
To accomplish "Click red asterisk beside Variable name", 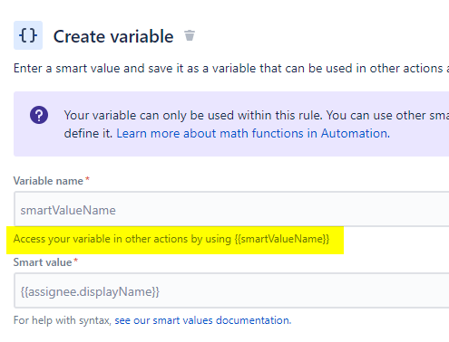I will tap(87, 179).
